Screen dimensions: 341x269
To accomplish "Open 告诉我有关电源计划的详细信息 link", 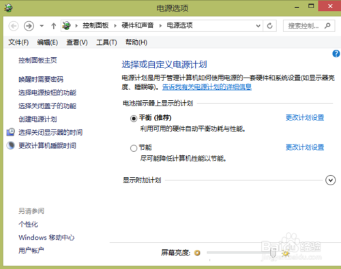I will point(207,87).
